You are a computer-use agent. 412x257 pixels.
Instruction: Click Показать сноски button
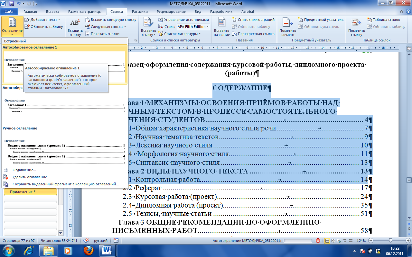pyautogui.click(x=102, y=34)
